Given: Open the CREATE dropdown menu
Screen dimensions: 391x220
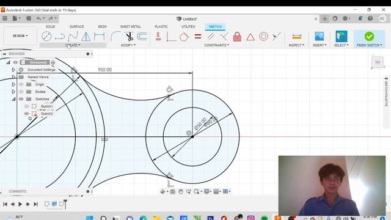Looking at the screenshot, I should point(73,45).
